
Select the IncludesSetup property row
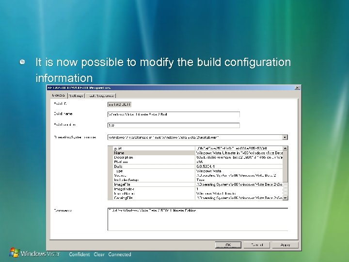tap(198, 180)
